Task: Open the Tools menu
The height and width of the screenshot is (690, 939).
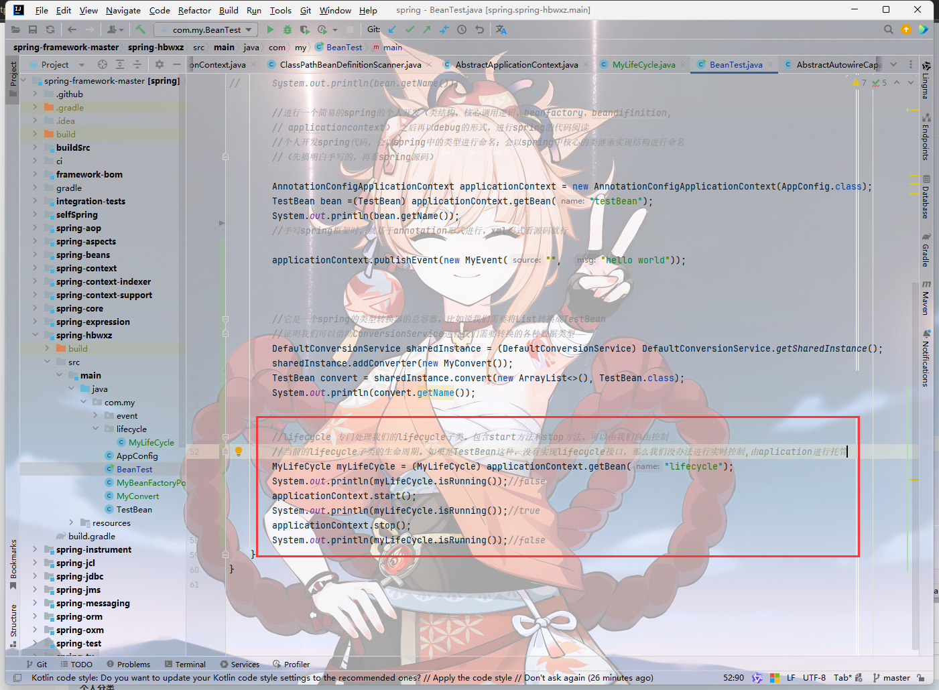Action: 280,10
